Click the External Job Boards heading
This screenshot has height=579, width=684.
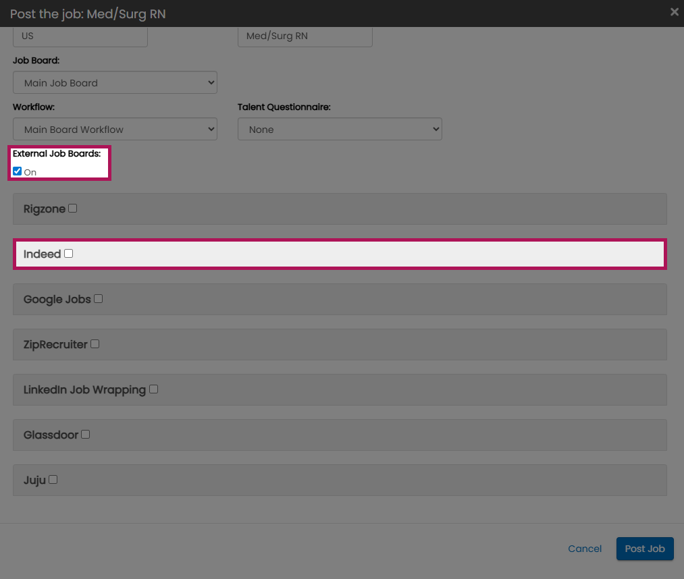tap(57, 153)
